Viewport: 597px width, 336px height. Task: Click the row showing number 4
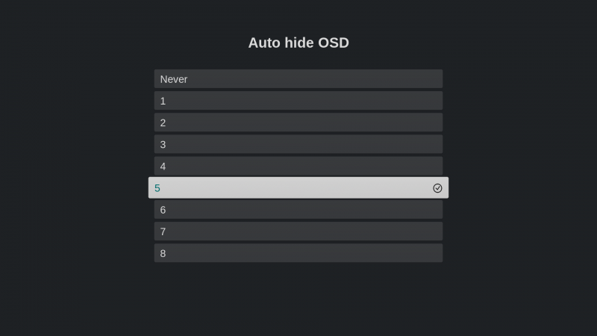tap(298, 166)
